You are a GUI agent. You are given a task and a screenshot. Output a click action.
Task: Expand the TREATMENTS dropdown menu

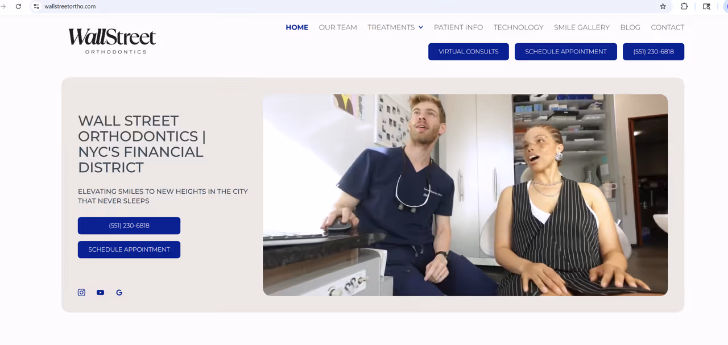pyautogui.click(x=395, y=27)
